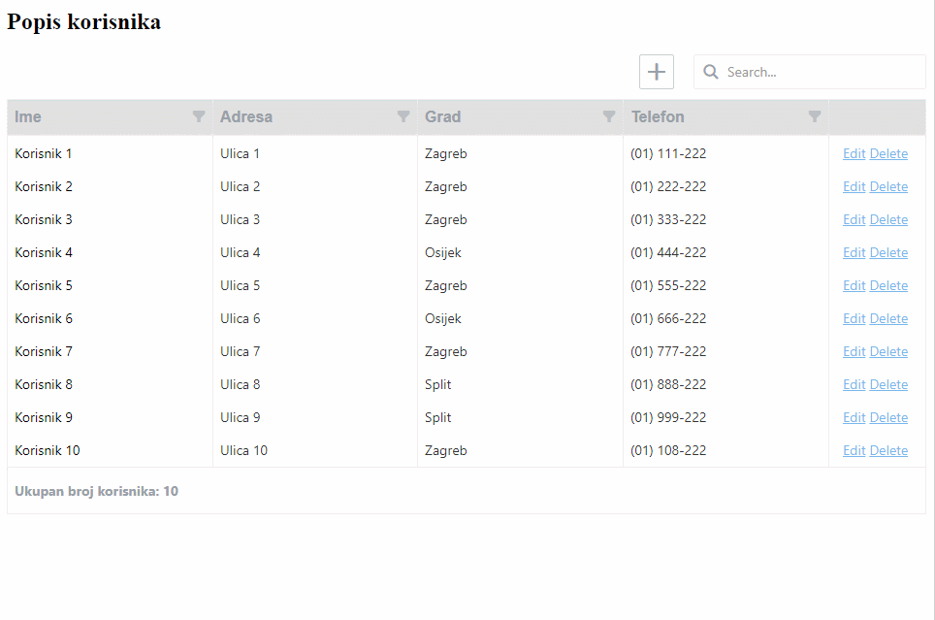Click the 'Ukupan broj korisnika: 10' summary
Image resolution: width=935 pixels, height=620 pixels.
pyautogui.click(x=97, y=491)
